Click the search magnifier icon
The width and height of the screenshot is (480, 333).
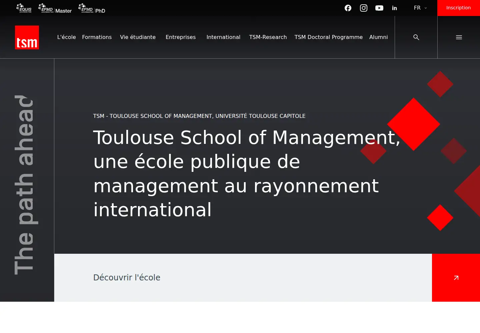[416, 37]
